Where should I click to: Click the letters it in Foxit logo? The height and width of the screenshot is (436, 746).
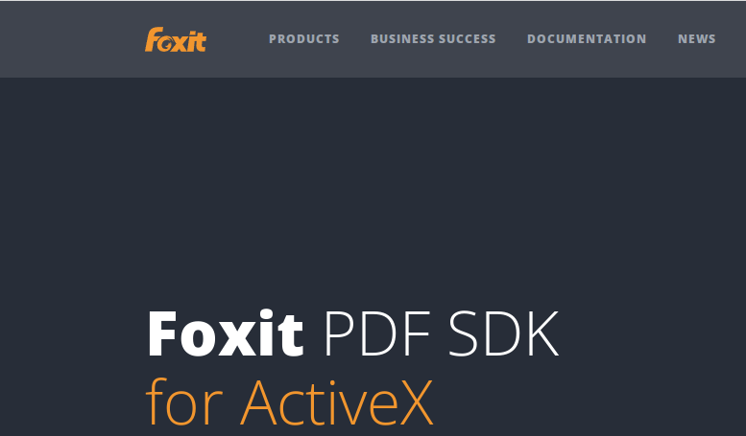click(198, 42)
